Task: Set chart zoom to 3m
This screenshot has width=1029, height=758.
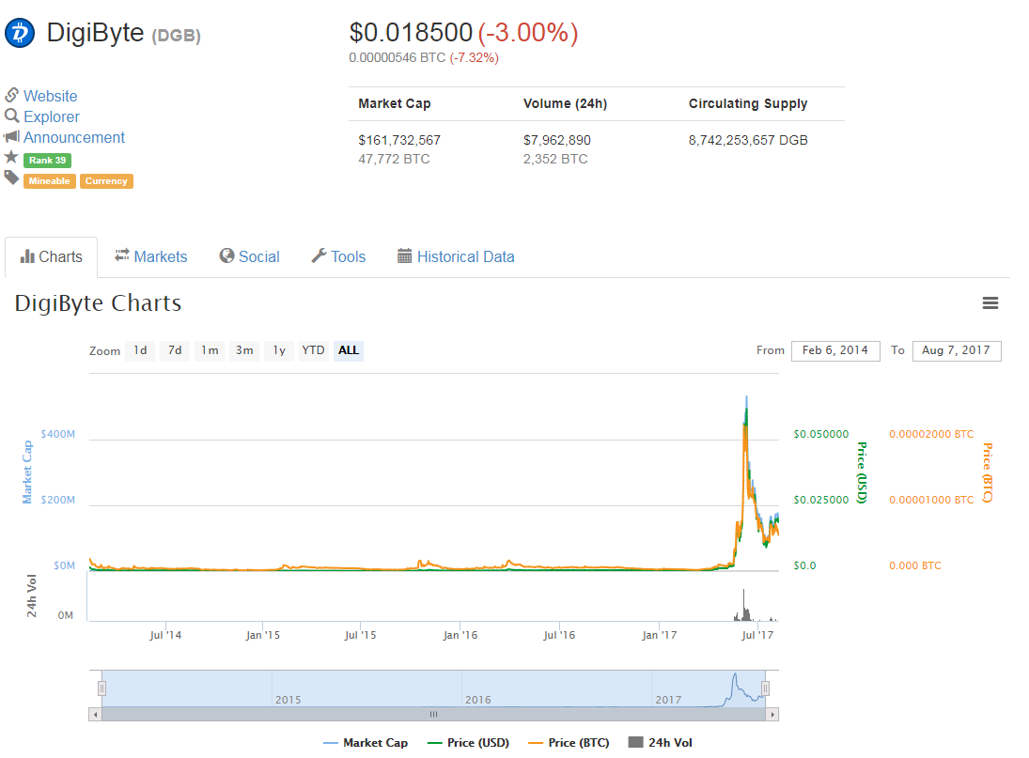Action: [x=244, y=350]
